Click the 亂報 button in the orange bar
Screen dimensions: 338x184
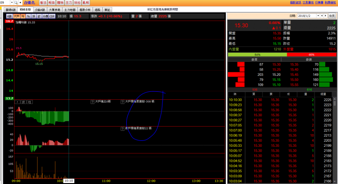85,3
